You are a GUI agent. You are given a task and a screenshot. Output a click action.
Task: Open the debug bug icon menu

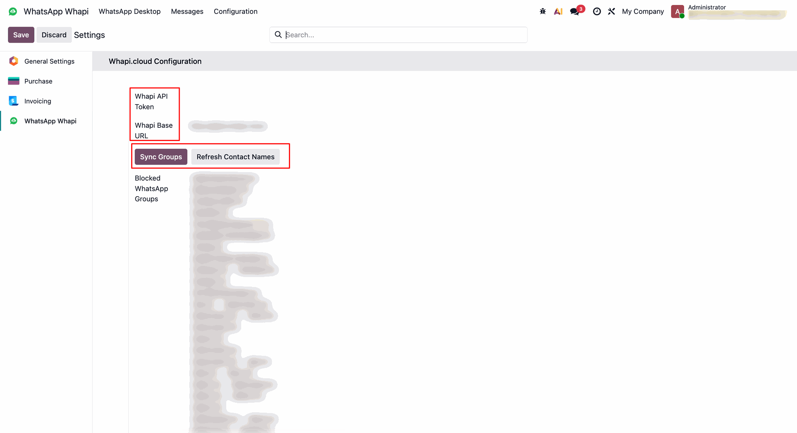click(x=543, y=12)
